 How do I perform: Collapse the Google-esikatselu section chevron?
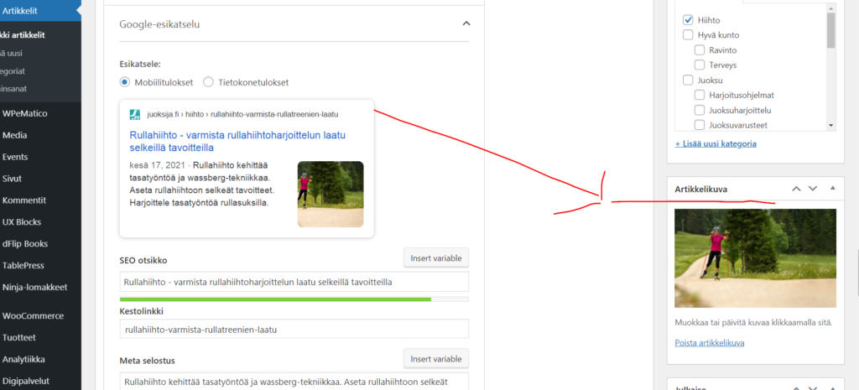(x=466, y=23)
